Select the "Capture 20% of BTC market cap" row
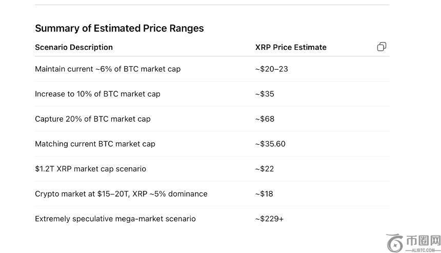Screen dimensions: 441x253 93,119
